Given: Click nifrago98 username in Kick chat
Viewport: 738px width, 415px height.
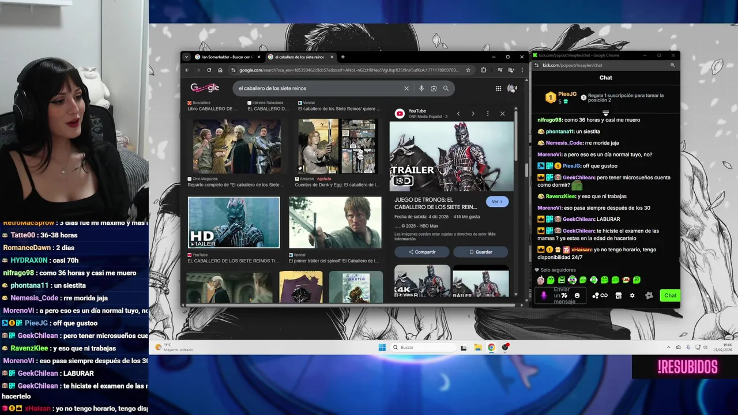Looking at the screenshot, I should [549, 120].
